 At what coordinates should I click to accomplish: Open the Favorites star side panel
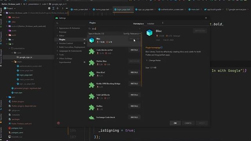click(x=1, y=118)
